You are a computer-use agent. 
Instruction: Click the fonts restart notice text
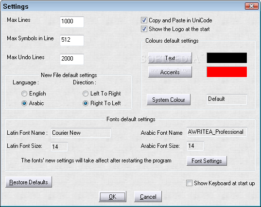click(x=96, y=160)
